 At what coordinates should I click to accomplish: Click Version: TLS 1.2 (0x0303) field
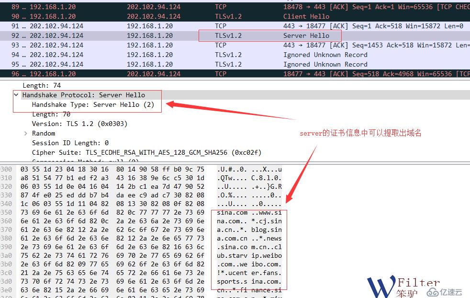coord(80,124)
